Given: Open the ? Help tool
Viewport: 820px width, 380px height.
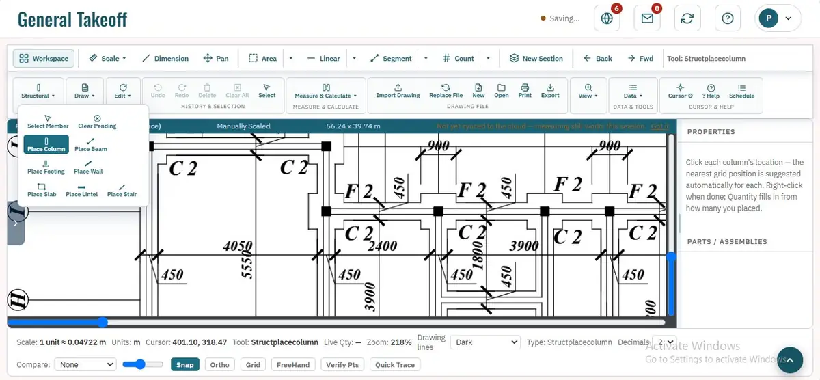Looking at the screenshot, I should (x=711, y=91).
